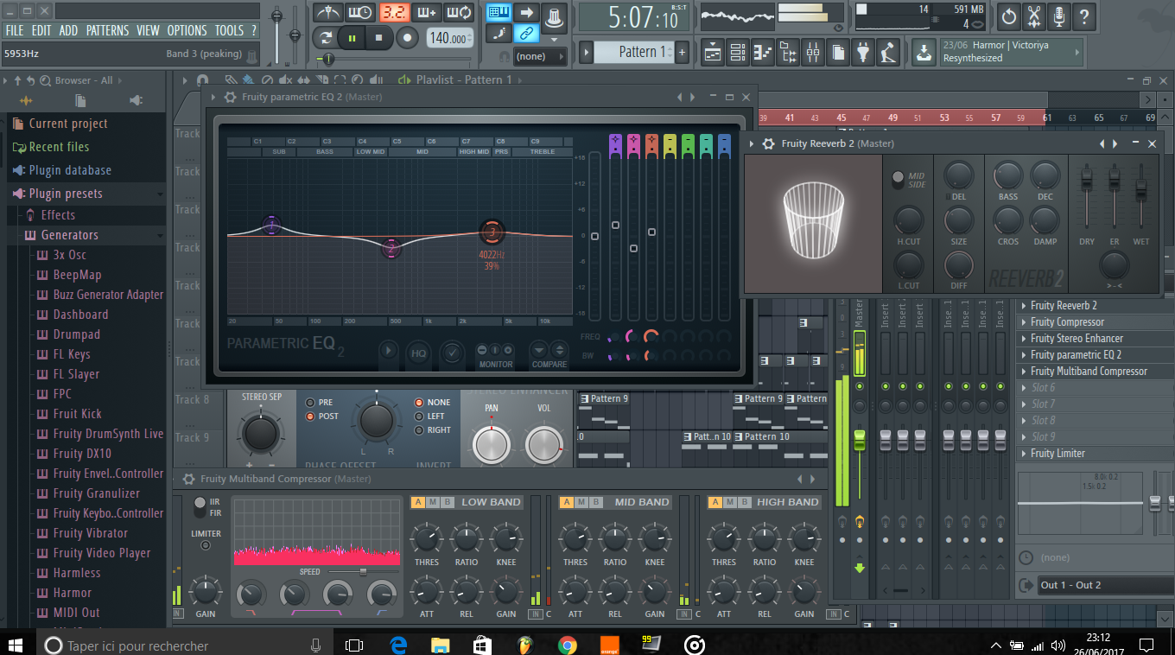Click the scissors audio editor icon
Screen dimensions: 1175x655
(x=1034, y=16)
